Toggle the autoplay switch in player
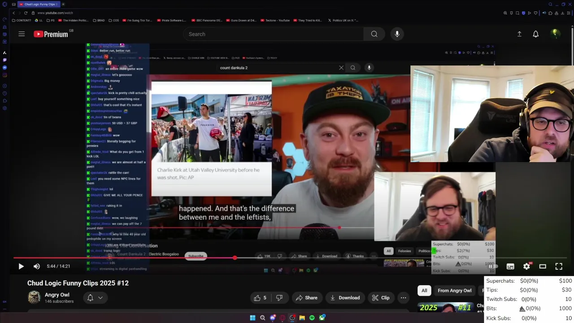574x323 pixels. click(x=493, y=266)
